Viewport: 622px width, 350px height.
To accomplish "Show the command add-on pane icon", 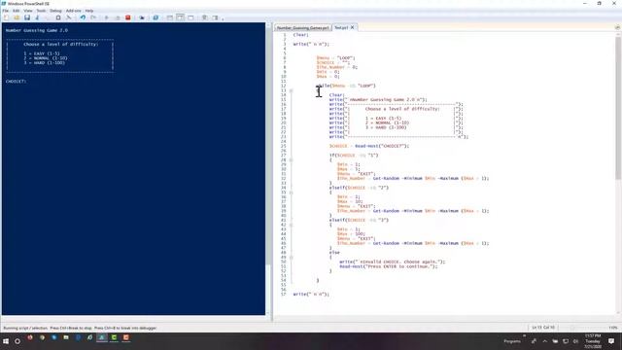I will pyautogui.click(x=215, y=17).
